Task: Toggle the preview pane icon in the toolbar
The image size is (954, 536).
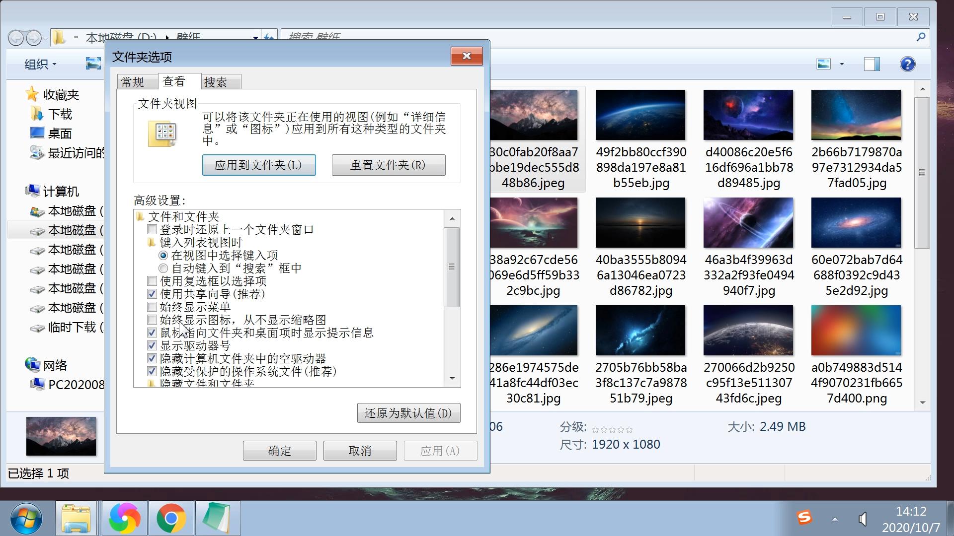Action: point(871,64)
